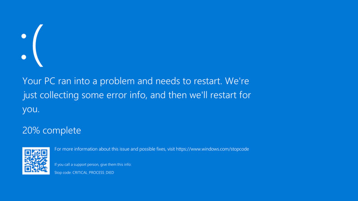The height and width of the screenshot is (201, 358).
Task: Click the center of the QR code
Action: point(36,161)
